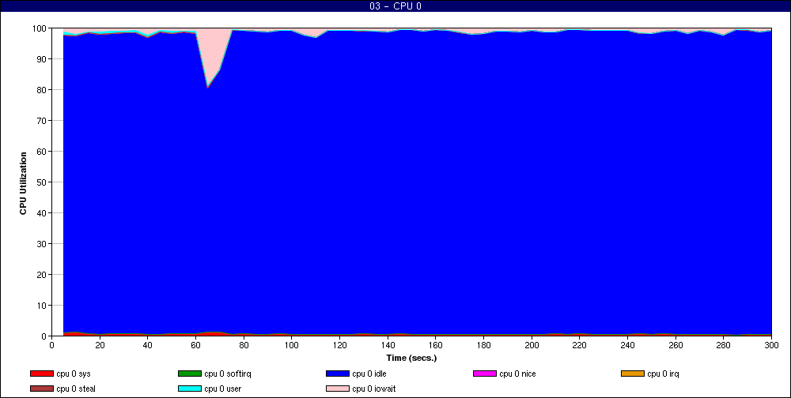Select the 'cpu 0 softirq' legend label
The width and height of the screenshot is (791, 398).
click(x=228, y=374)
